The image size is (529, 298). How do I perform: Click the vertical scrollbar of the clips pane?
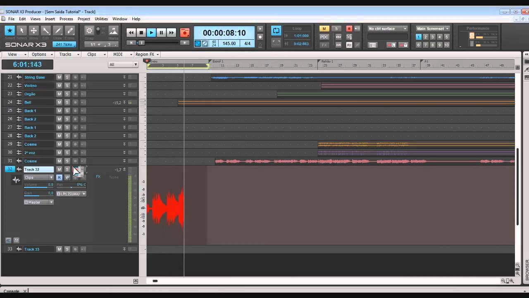coord(517,187)
